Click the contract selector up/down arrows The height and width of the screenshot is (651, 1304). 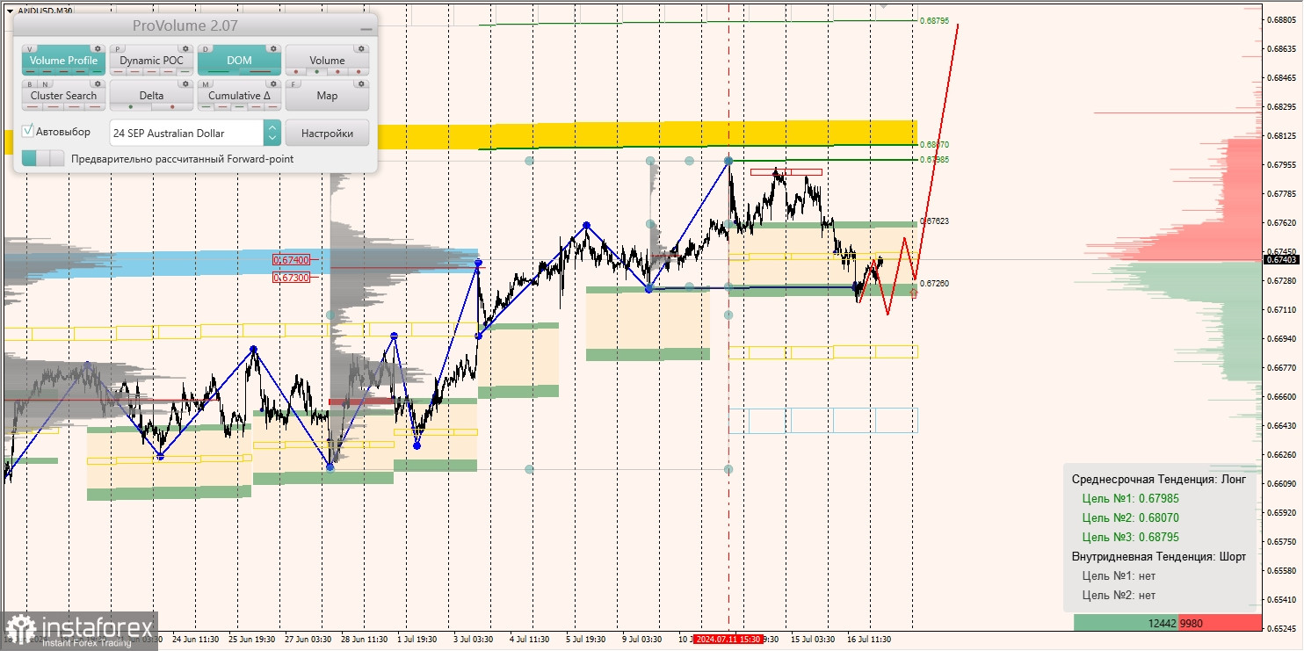(272, 133)
